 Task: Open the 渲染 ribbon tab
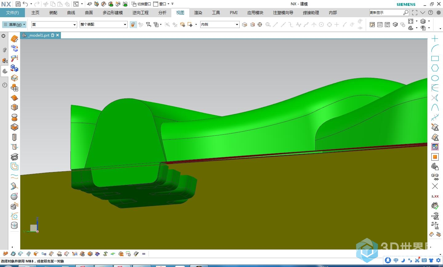coord(198,13)
